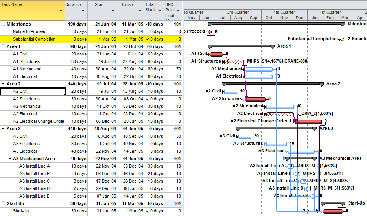Click the 16 Aug '04 A3 Civil start cell
The height and width of the screenshot is (216, 367).
click(x=103, y=137)
